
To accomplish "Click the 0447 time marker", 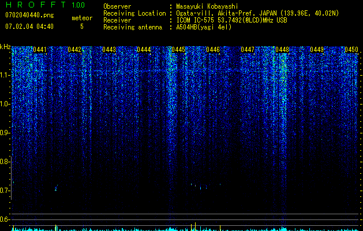I will pyautogui.click(x=248, y=50).
